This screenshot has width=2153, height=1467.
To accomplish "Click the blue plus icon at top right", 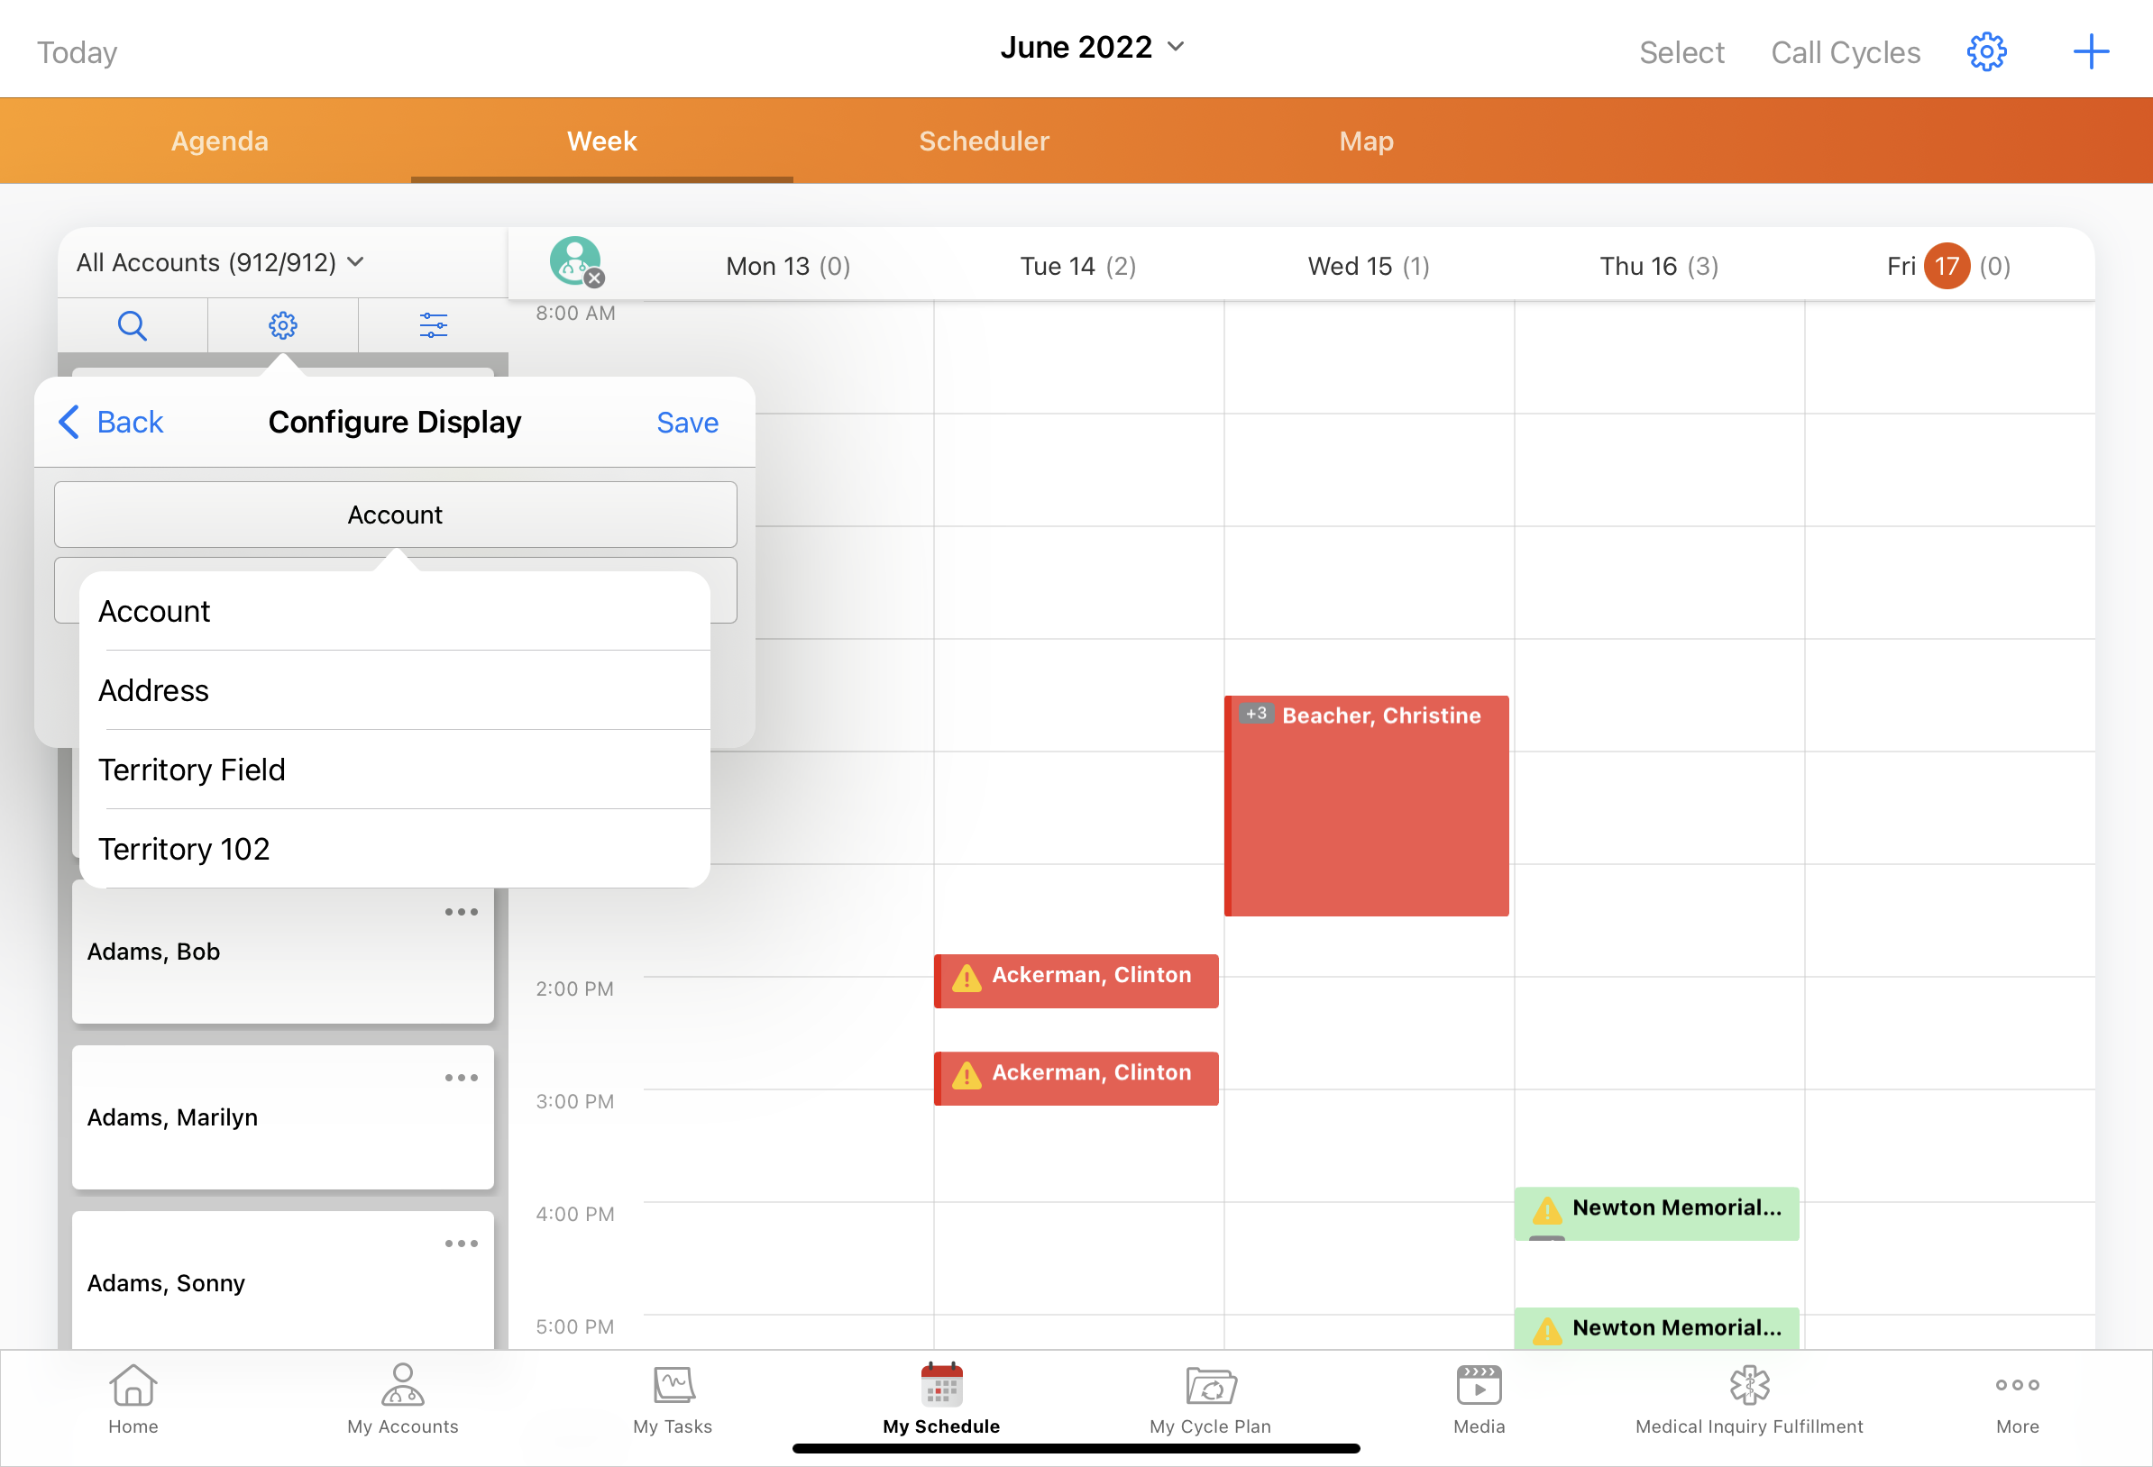I will tap(2090, 52).
